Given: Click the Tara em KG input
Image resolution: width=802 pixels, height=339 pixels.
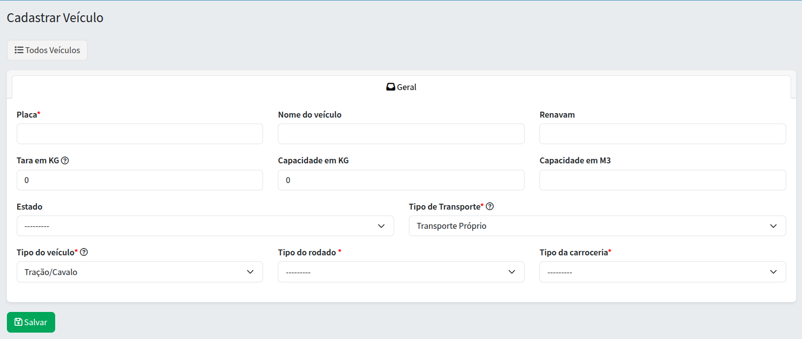Looking at the screenshot, I should coord(139,180).
